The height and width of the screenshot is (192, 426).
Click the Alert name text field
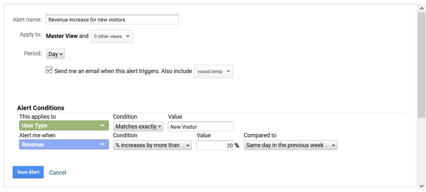pos(112,19)
